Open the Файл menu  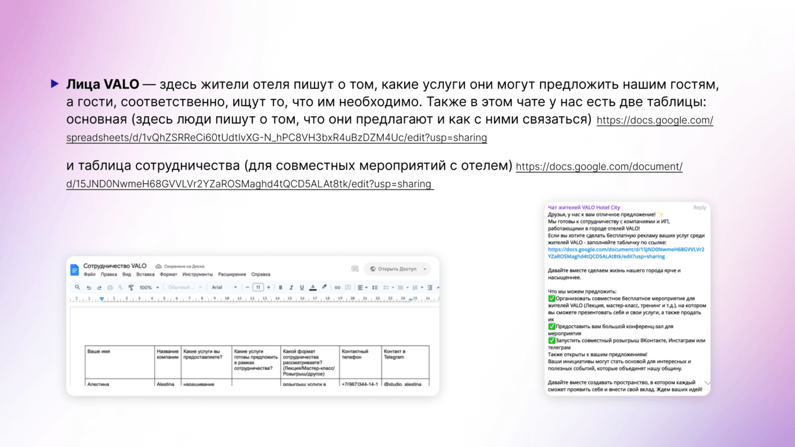coord(90,274)
